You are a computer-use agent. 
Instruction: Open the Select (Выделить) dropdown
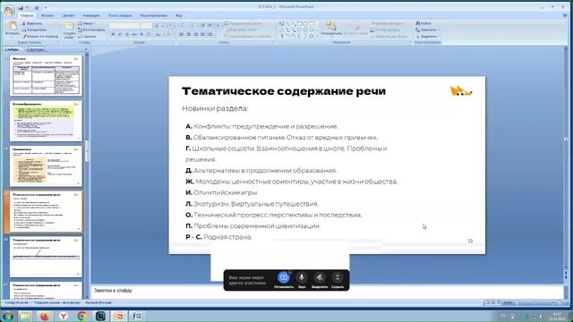pyautogui.click(x=428, y=37)
